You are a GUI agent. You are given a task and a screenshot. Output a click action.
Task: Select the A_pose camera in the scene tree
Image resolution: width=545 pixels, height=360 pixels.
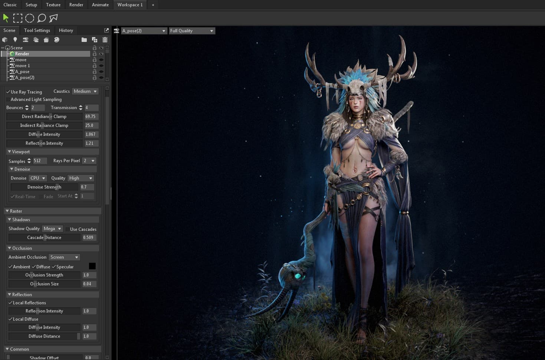22,72
